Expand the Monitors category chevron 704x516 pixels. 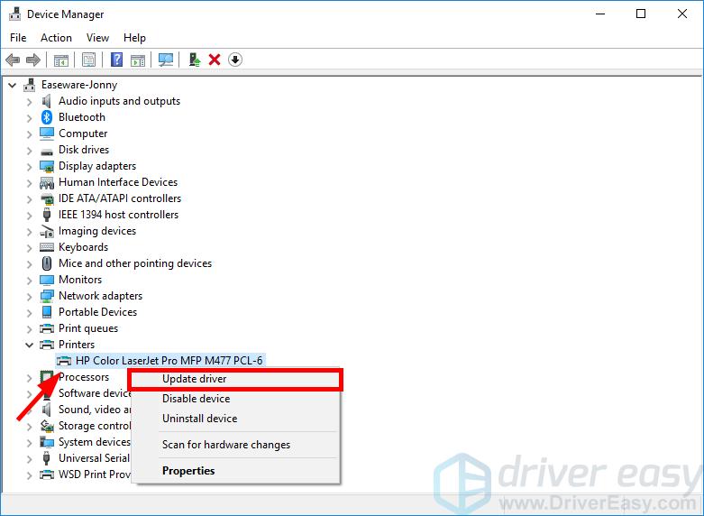[x=29, y=280]
